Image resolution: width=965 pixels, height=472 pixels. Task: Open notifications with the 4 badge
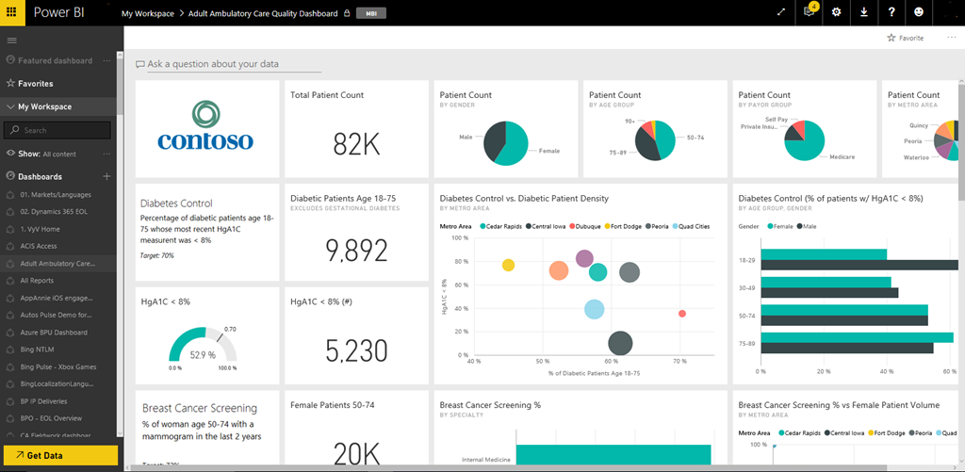pyautogui.click(x=810, y=11)
